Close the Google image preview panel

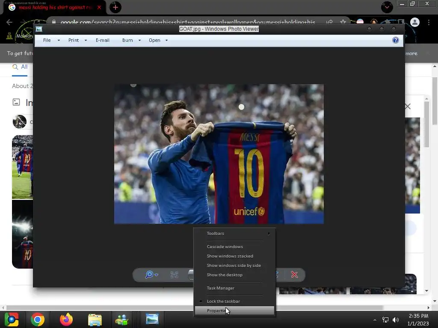408,106
